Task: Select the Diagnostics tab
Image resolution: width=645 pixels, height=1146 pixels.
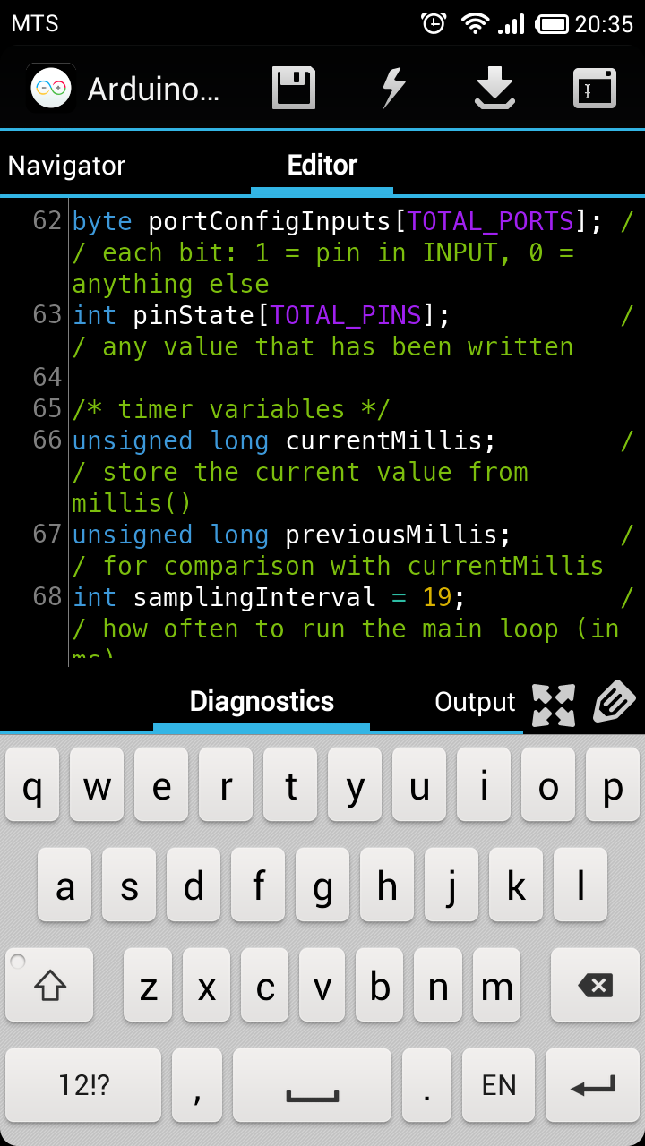Action: (261, 703)
